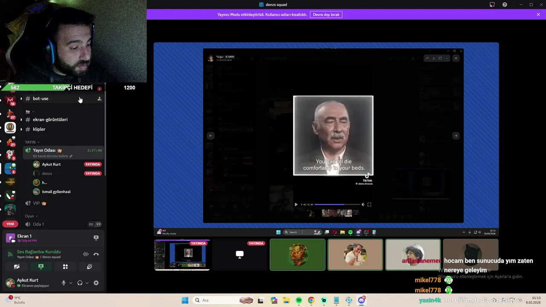The width and height of the screenshot is (546, 307).
Task: Open microphone input options dropdown
Action: 71,283
